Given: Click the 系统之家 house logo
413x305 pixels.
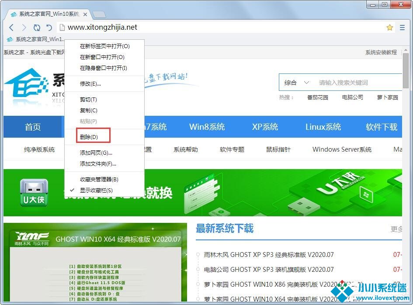Looking at the screenshot, I should [x=26, y=83].
